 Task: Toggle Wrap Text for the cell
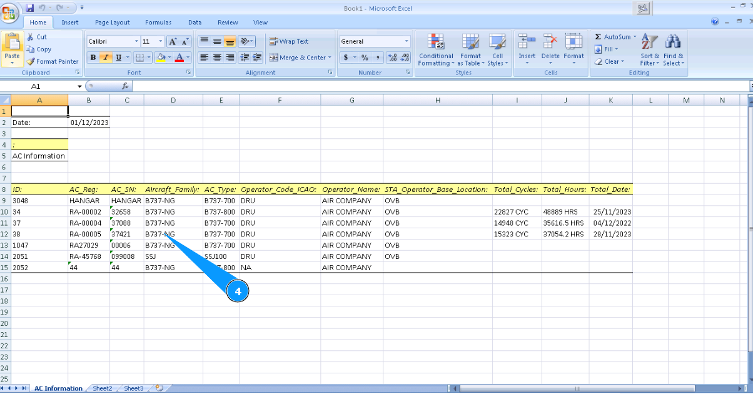[289, 41]
